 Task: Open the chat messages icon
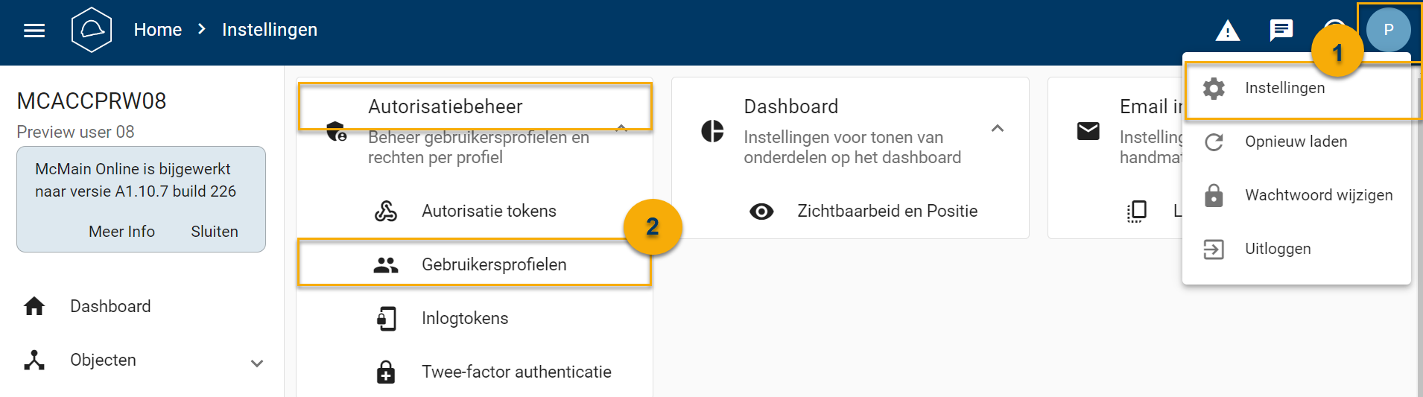1281,30
